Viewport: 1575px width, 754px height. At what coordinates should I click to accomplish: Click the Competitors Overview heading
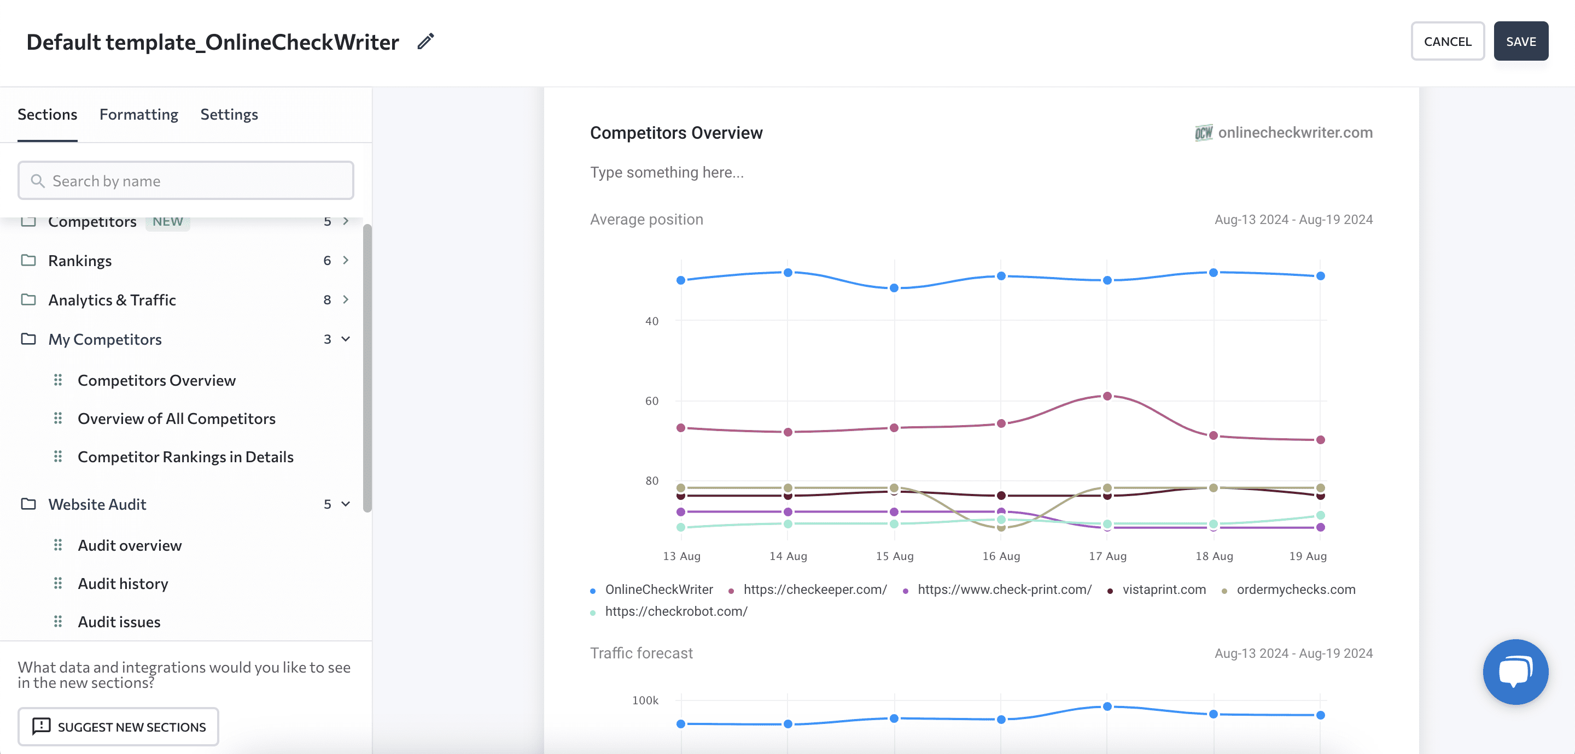click(x=676, y=133)
